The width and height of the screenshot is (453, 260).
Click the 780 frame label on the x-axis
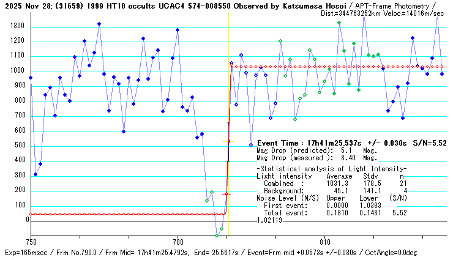[x=178, y=242]
